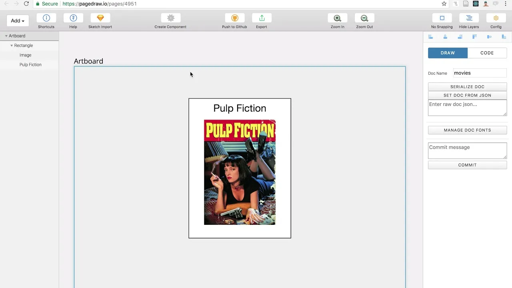512x288 pixels.
Task: Open Chrome's three-dot menu
Action: pyautogui.click(x=506, y=4)
